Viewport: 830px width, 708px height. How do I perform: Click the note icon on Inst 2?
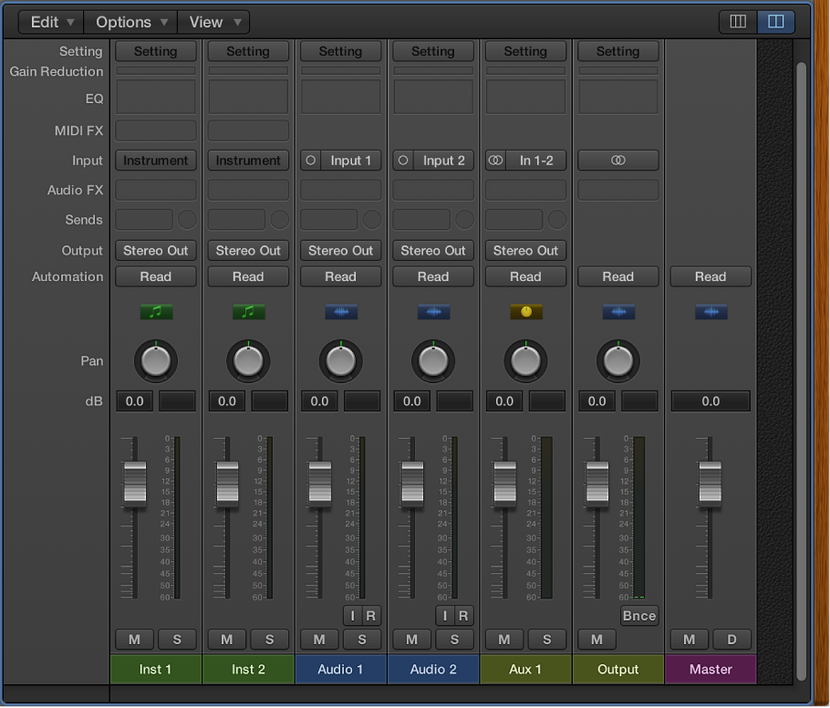pos(247,311)
